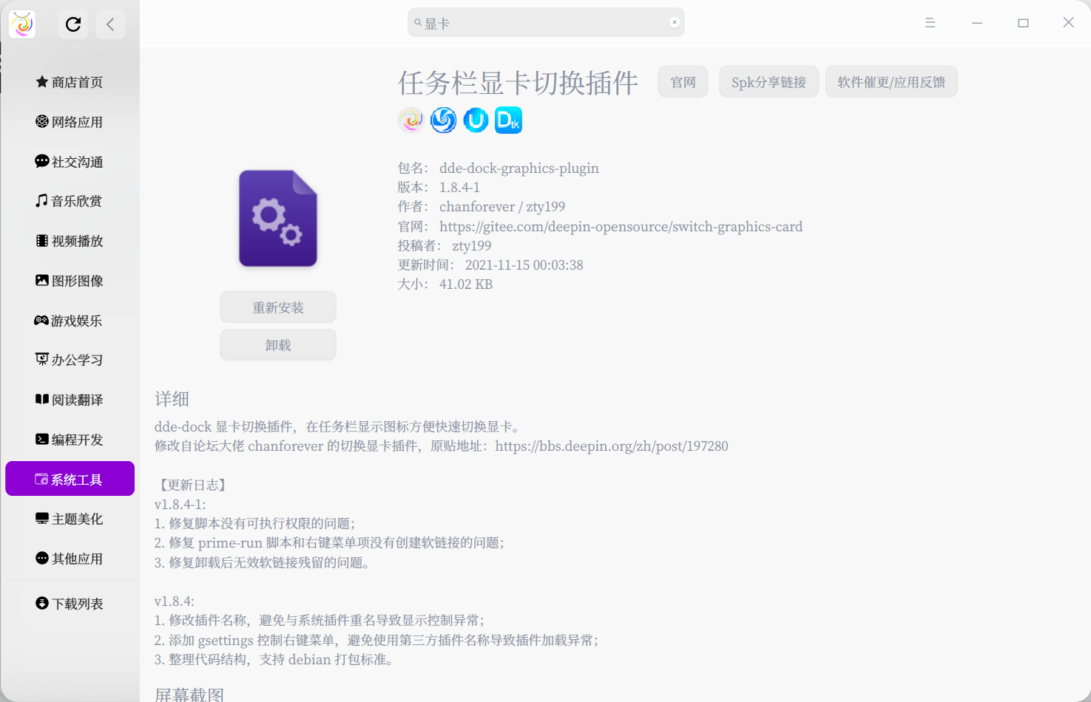Click the Spark Store colorful swirl tag icon
Screen dimensions: 1091x702
pyautogui.click(x=411, y=120)
